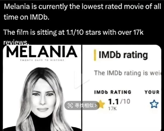Select the "IMDb RATING" column label
This screenshot has height=131, width=164.
[x=113, y=92]
